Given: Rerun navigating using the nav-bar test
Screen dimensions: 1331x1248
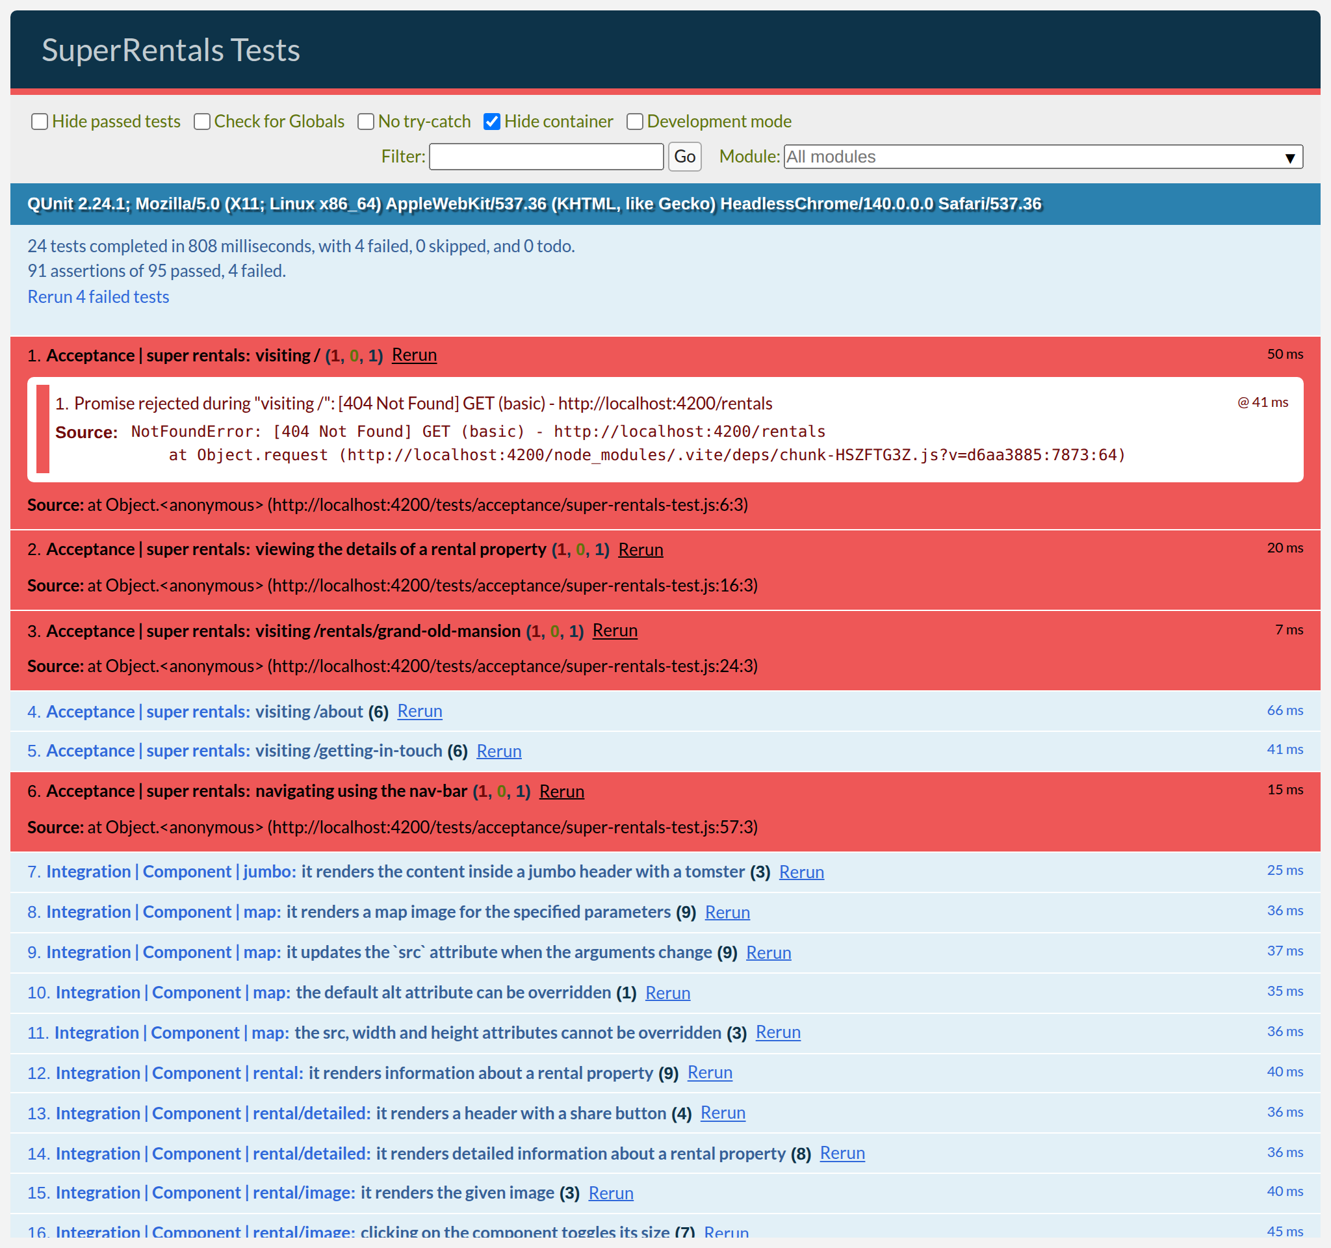Looking at the screenshot, I should tap(561, 792).
